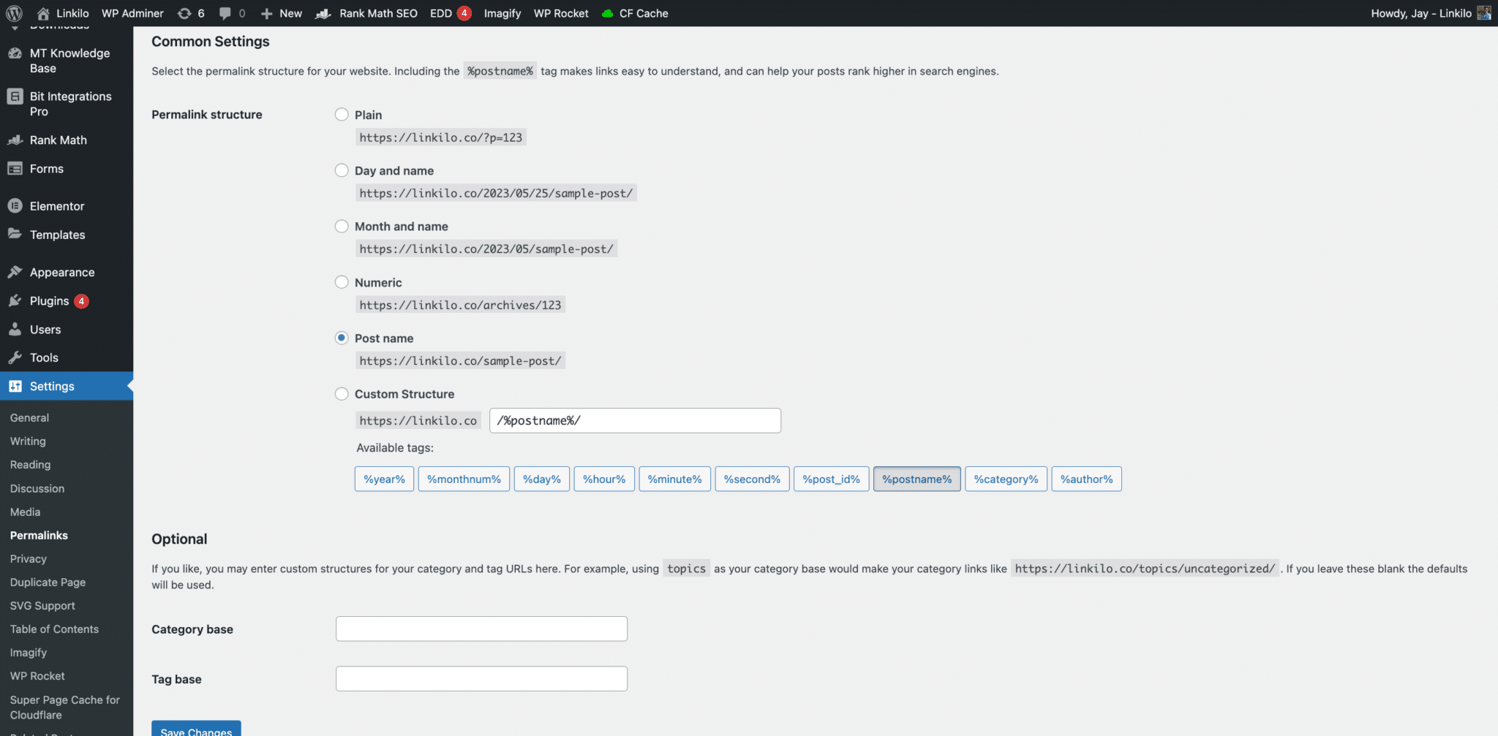Screen dimensions: 1498x736
Task: Insert the %monthnum% tag
Action: coord(464,479)
